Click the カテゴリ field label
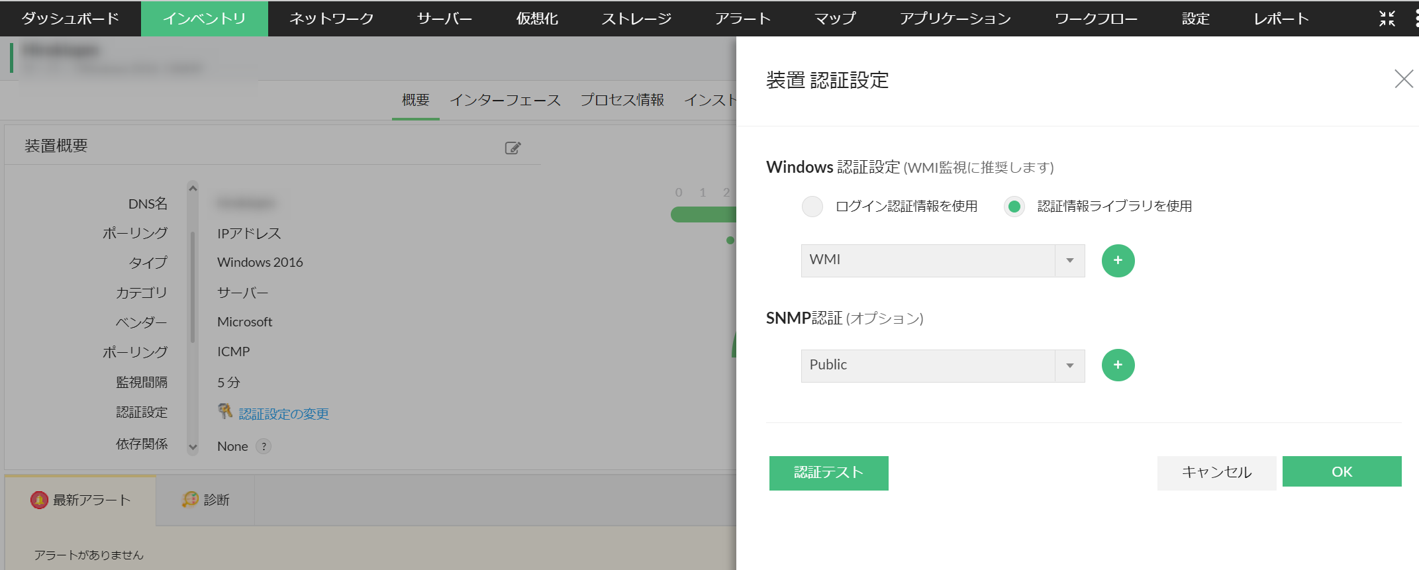Image resolution: width=1419 pixels, height=570 pixels. click(142, 293)
